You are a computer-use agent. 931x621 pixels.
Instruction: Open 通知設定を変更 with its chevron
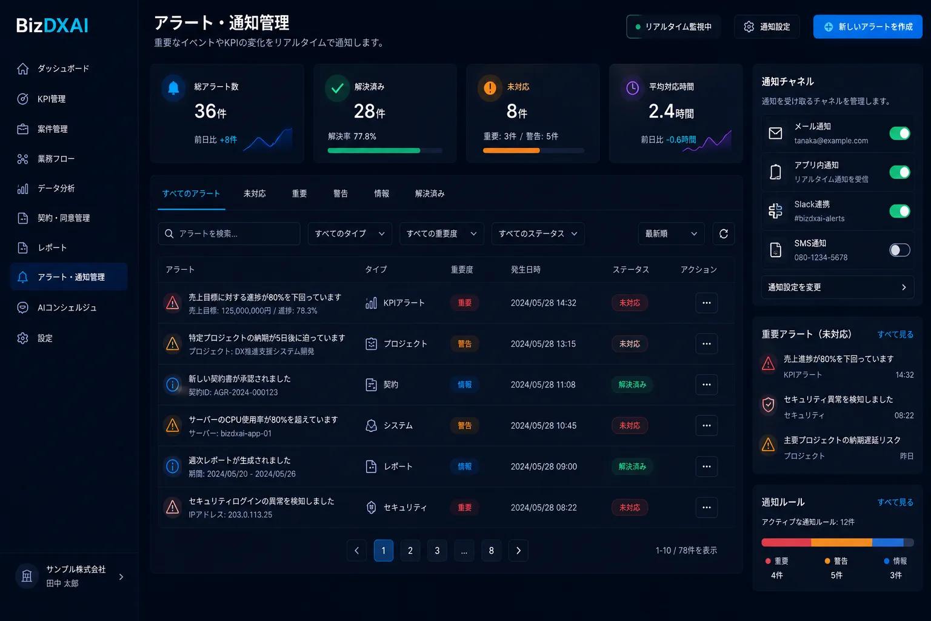pos(838,287)
